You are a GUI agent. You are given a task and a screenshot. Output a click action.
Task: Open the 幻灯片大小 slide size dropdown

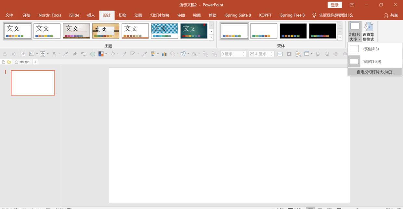pyautogui.click(x=355, y=32)
